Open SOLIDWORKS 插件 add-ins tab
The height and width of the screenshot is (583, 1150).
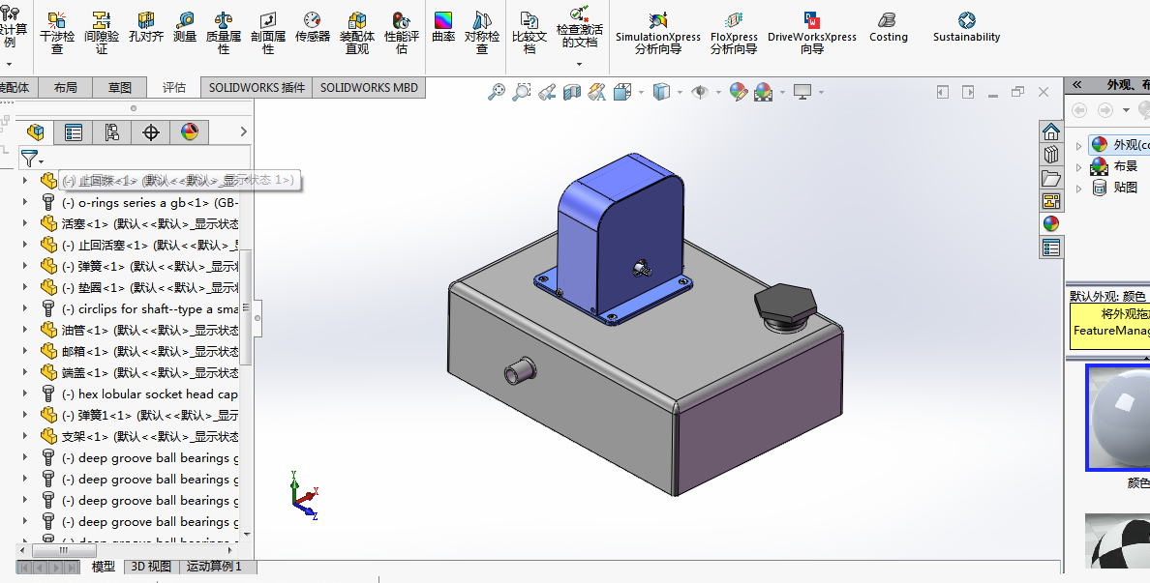click(257, 87)
